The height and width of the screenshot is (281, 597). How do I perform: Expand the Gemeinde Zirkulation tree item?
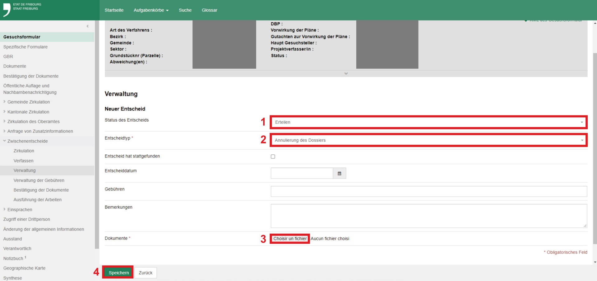(x=4, y=102)
